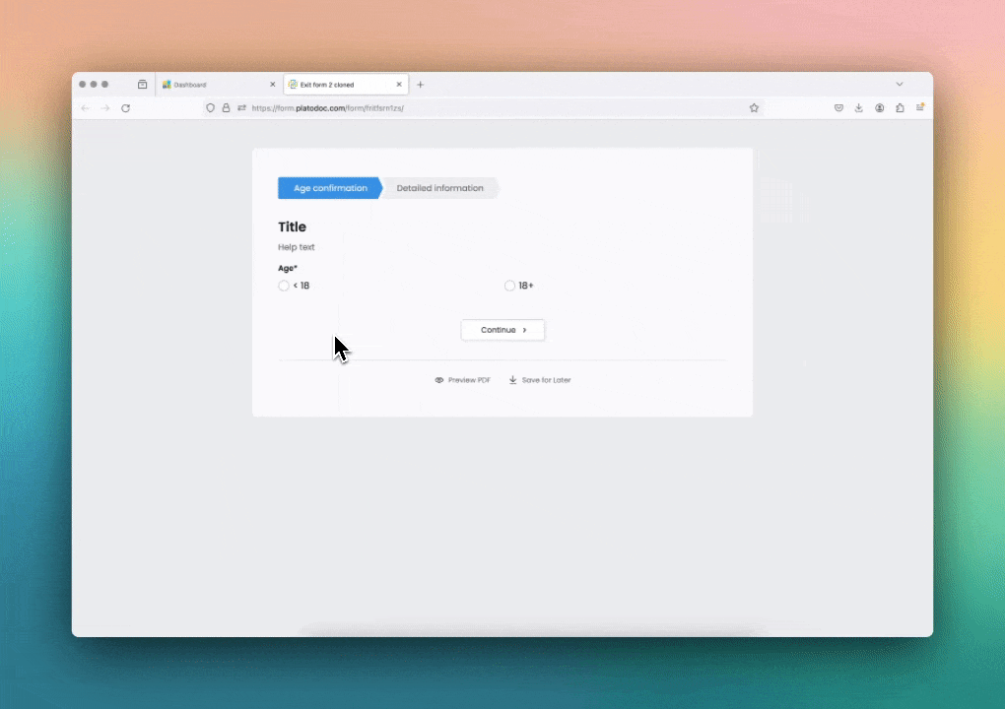1005x709 pixels.
Task: Click the URL address field
Action: click(493, 108)
